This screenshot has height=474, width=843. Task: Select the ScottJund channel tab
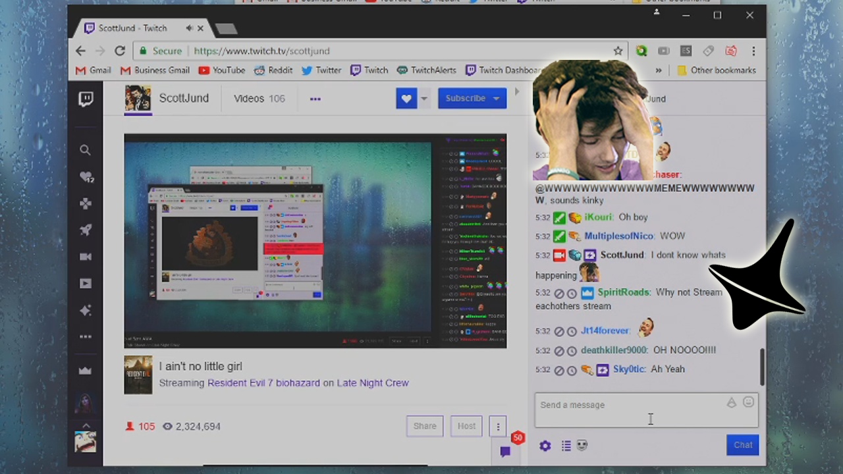coord(184,98)
